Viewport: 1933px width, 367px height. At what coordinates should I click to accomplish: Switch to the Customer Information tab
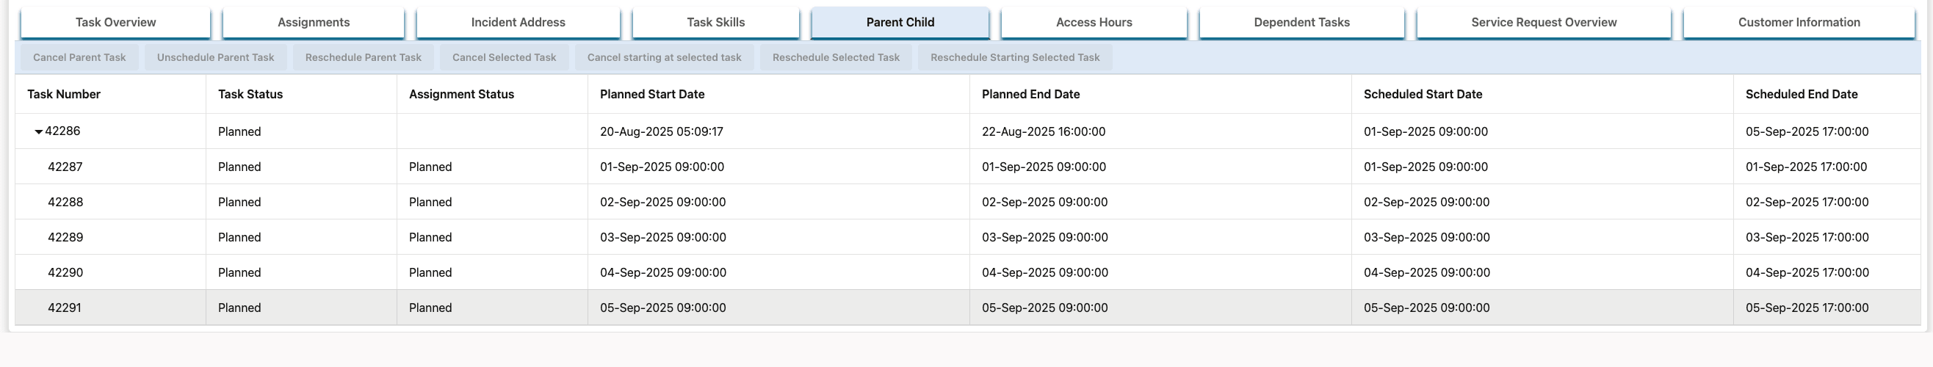click(1799, 23)
